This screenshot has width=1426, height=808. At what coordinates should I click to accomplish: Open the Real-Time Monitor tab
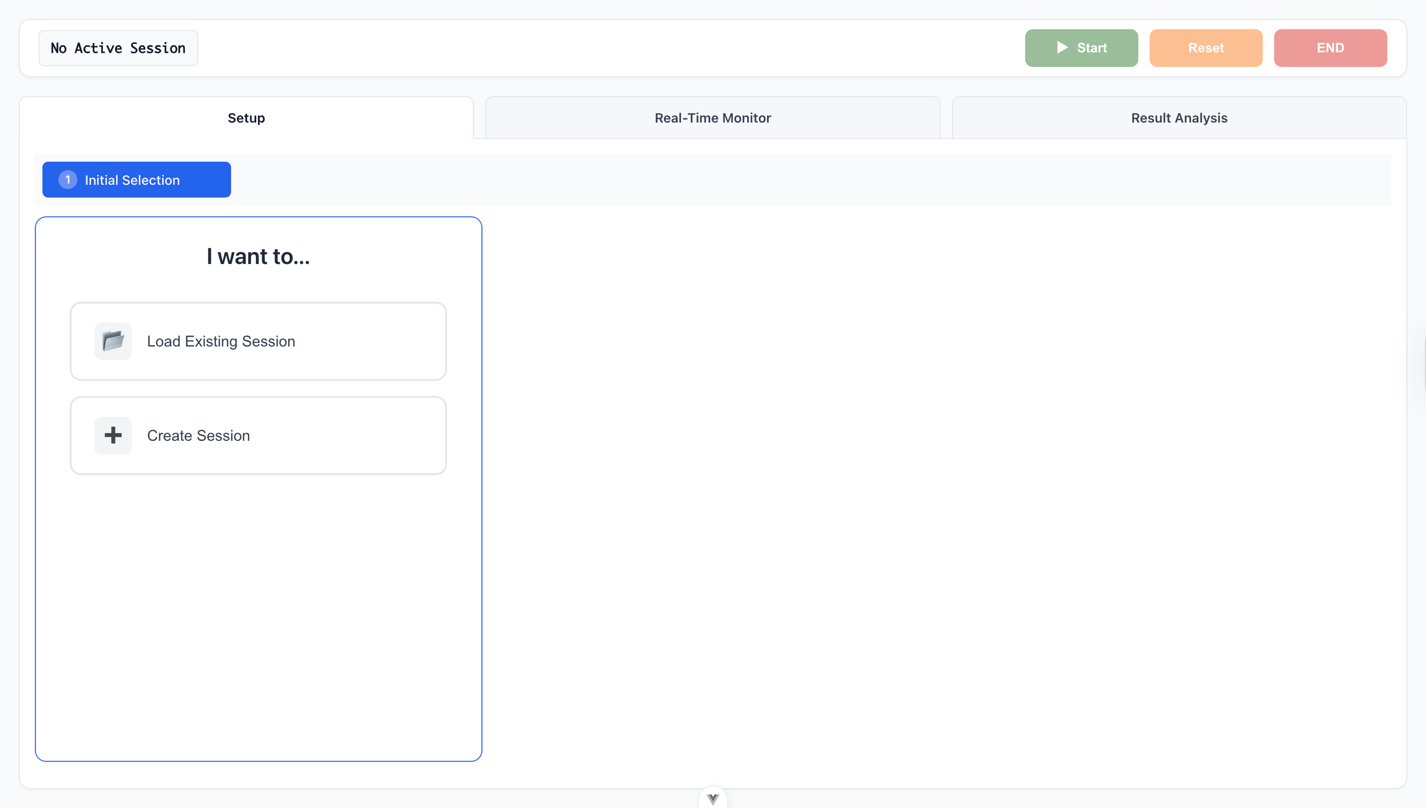[713, 118]
